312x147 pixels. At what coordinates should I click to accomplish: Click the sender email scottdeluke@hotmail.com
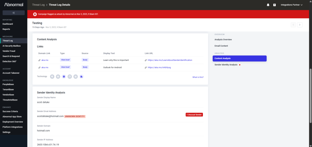[50, 116]
